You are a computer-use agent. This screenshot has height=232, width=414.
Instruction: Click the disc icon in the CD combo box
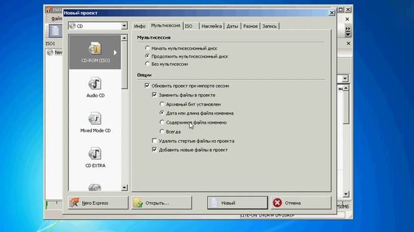pos(72,26)
